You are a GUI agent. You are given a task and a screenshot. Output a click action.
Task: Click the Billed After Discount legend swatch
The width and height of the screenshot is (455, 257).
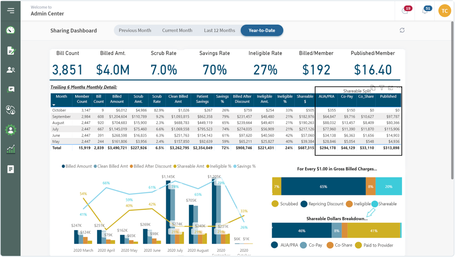(x=131, y=166)
